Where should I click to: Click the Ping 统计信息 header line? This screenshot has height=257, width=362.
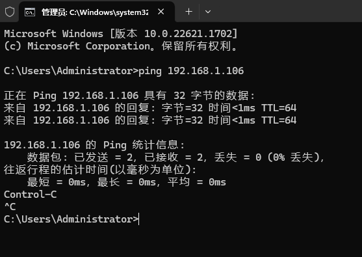coord(94,145)
